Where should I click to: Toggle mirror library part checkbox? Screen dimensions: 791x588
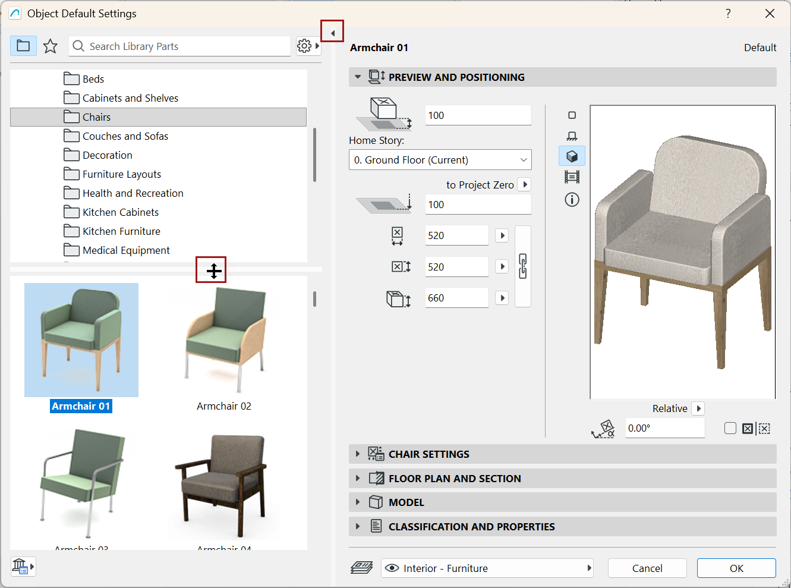pyautogui.click(x=730, y=428)
